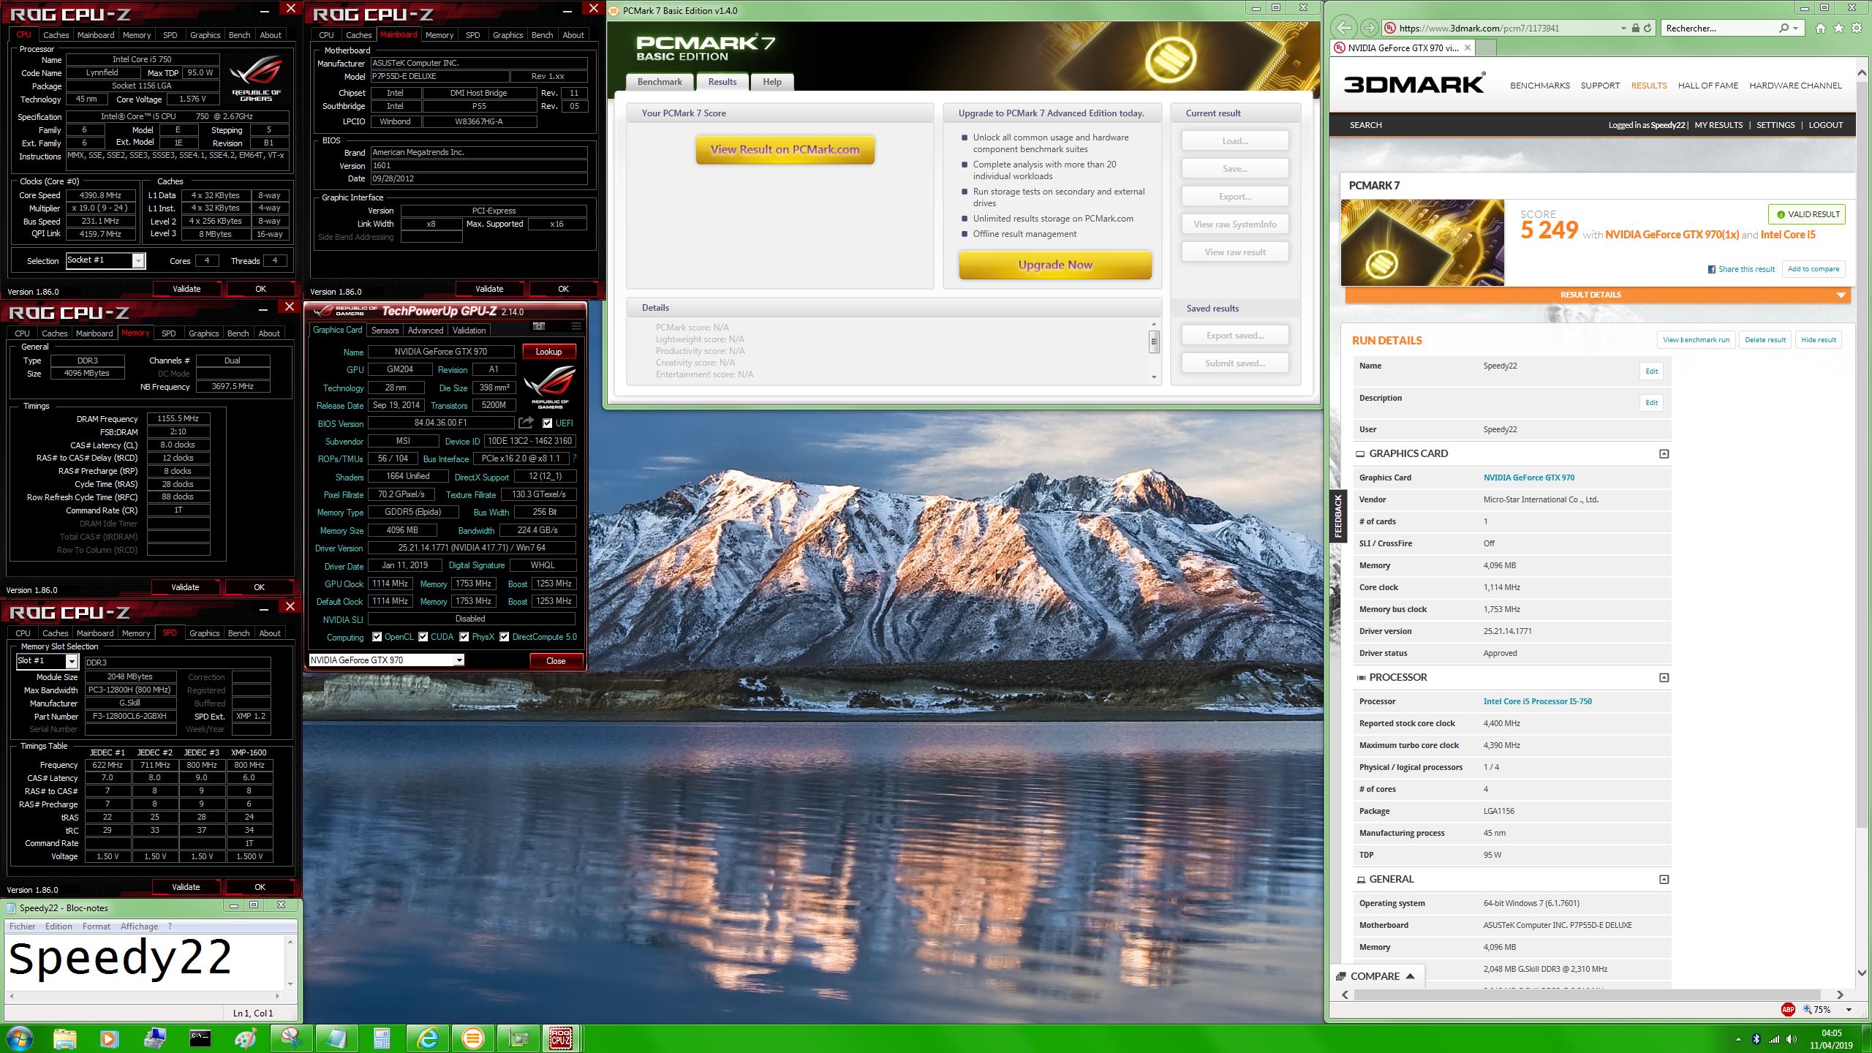
Task: Click the refresh icon in address bar
Action: pos(1648,28)
